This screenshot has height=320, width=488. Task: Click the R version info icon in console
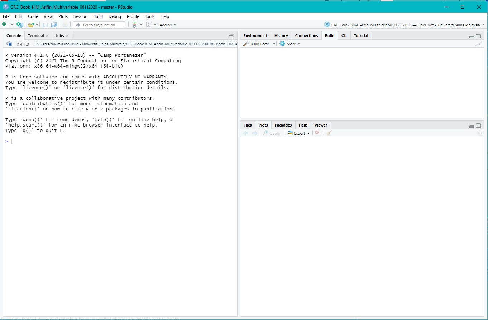pos(9,44)
